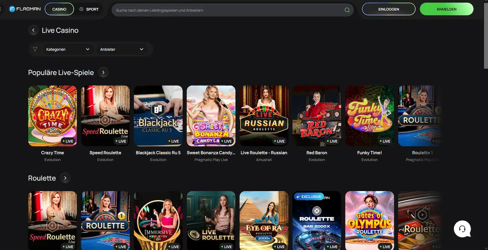Open the Eye of Ra 2000x thumbnail
The height and width of the screenshot is (250, 488).
click(x=264, y=220)
